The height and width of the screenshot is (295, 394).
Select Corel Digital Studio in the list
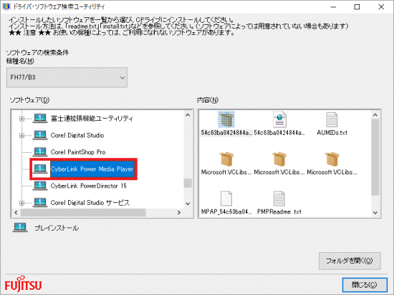77,135
